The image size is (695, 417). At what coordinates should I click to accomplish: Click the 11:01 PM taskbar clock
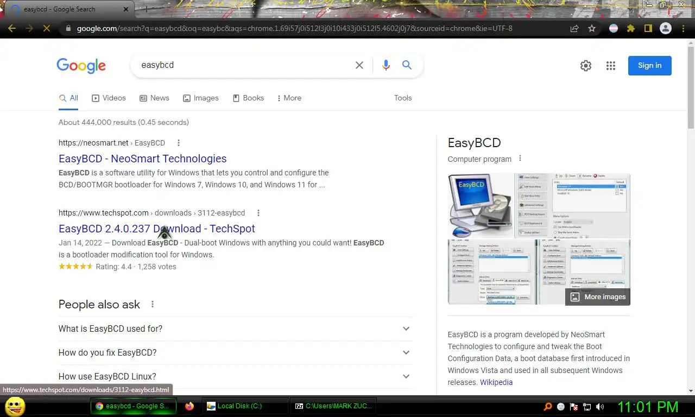pyautogui.click(x=648, y=407)
